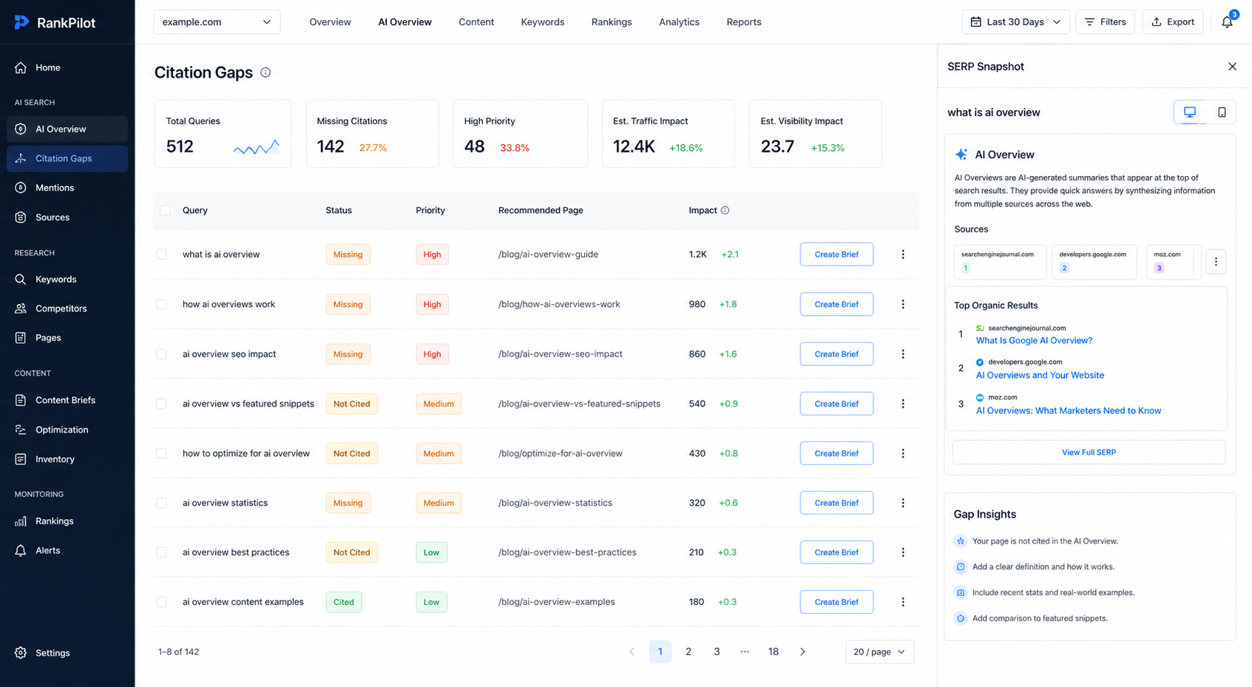Check 'ai overview content examples' row
This screenshot has width=1252, height=687.
(x=161, y=602)
